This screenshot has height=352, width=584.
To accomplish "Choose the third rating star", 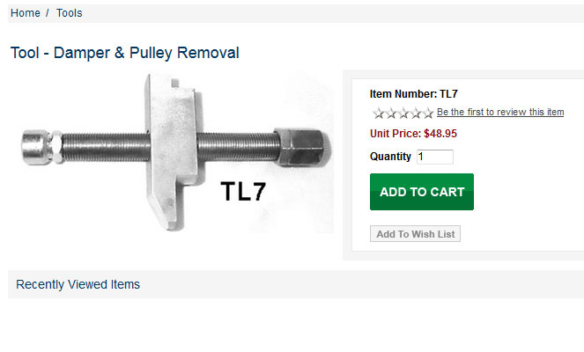I will pyautogui.click(x=403, y=113).
